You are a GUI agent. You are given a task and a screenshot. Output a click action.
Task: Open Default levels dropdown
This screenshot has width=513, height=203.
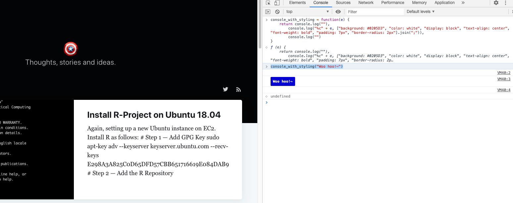[421, 12]
